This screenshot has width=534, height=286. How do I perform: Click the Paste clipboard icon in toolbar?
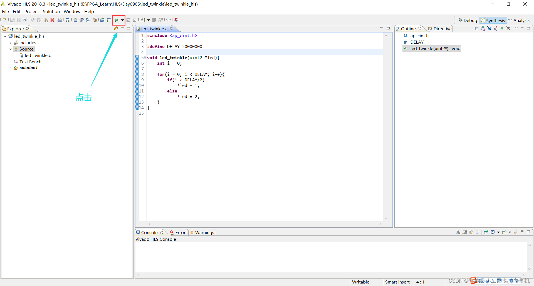coord(46,20)
